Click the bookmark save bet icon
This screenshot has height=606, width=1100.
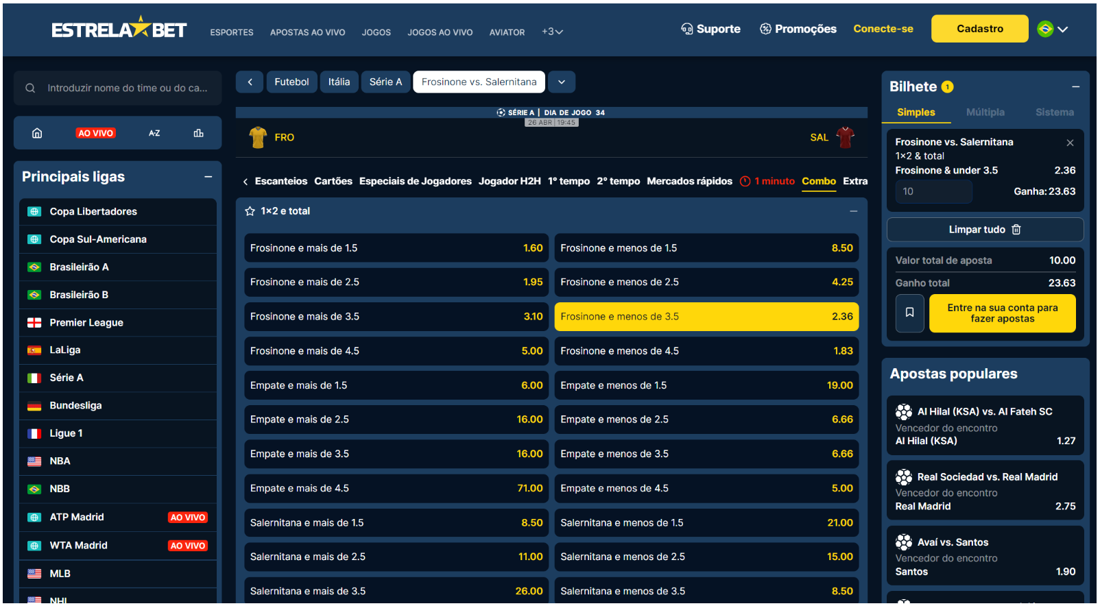pyautogui.click(x=910, y=313)
